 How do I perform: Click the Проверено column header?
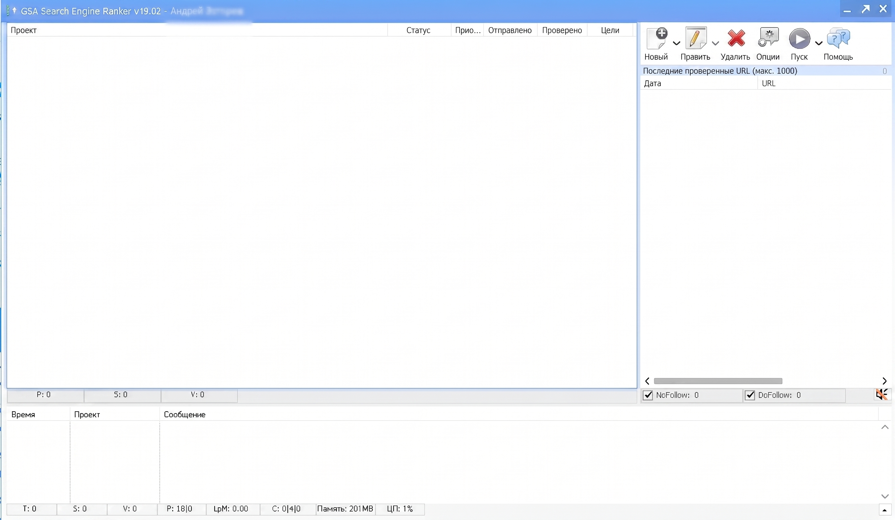tap(562, 30)
